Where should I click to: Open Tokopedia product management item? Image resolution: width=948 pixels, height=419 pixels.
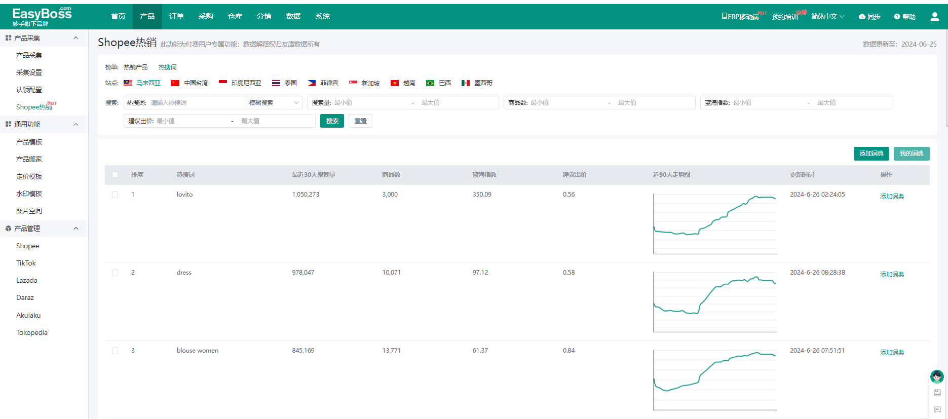coord(32,332)
